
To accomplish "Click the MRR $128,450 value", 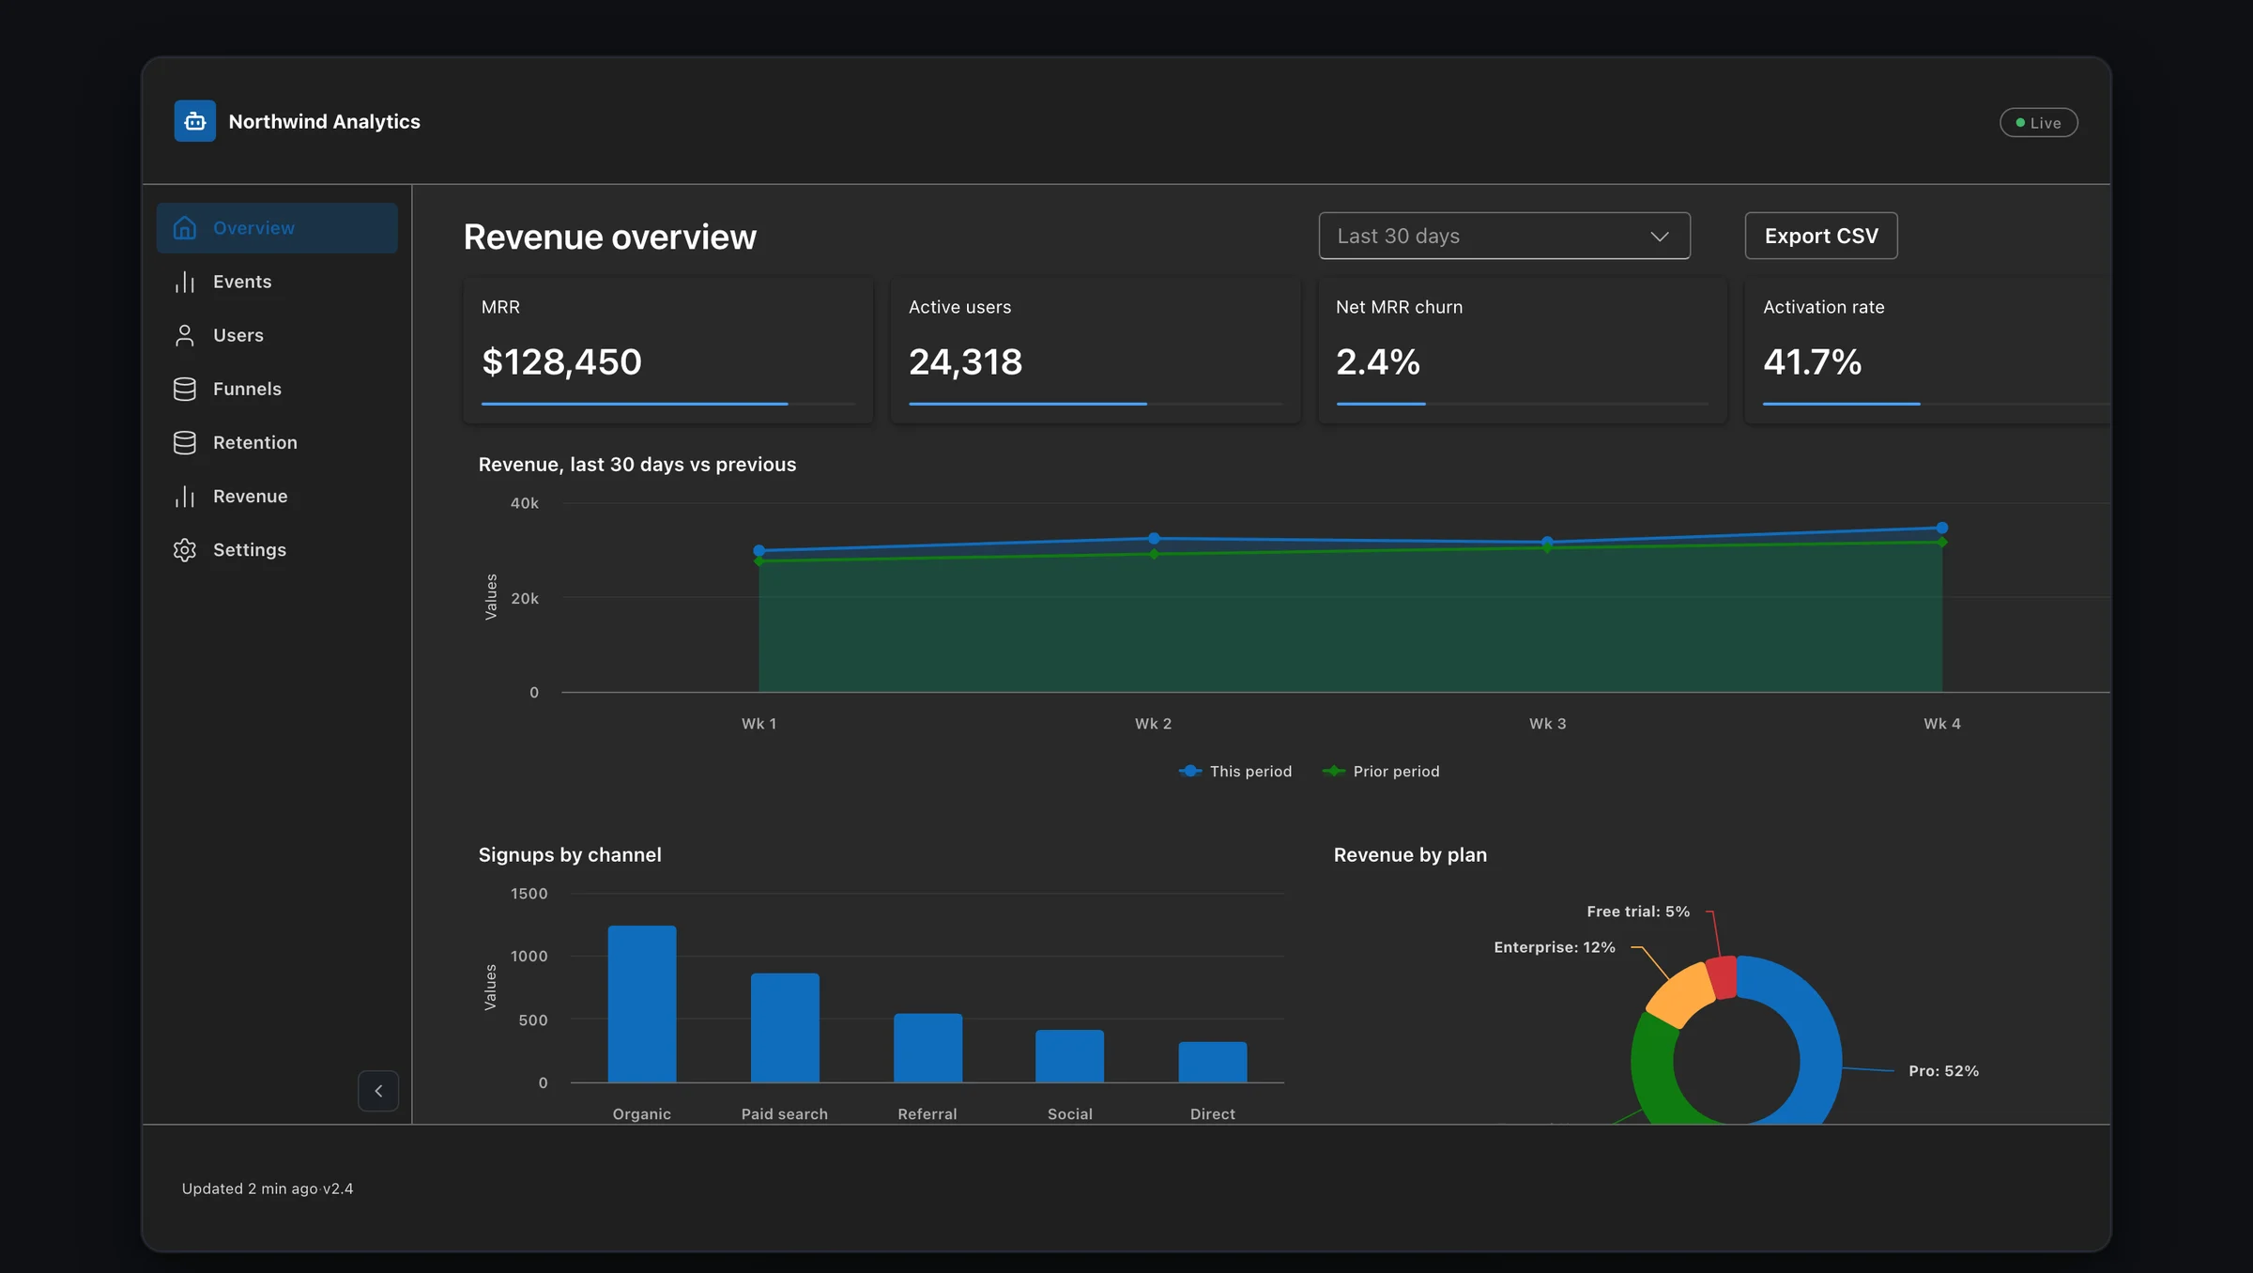I will pyautogui.click(x=561, y=362).
